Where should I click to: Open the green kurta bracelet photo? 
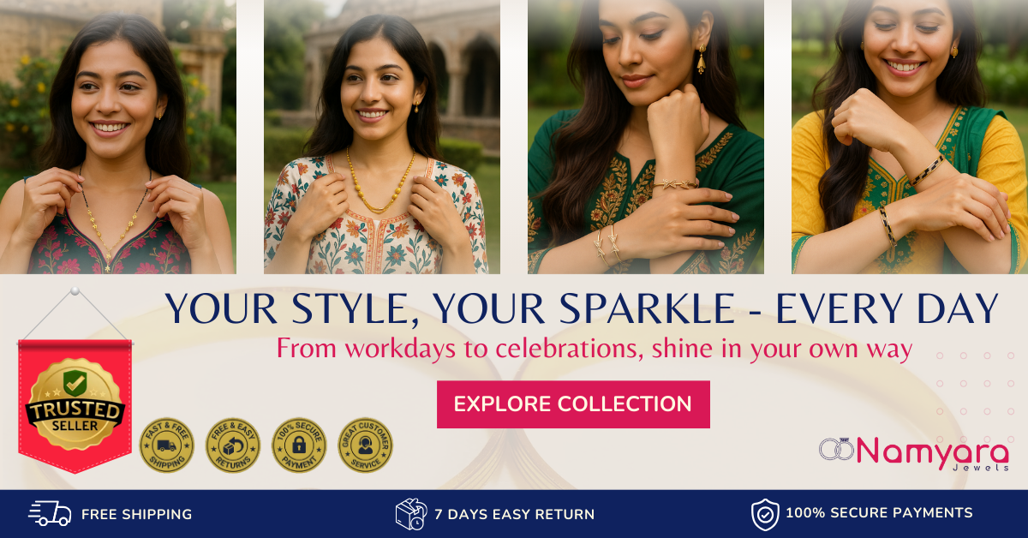pyautogui.click(x=646, y=137)
